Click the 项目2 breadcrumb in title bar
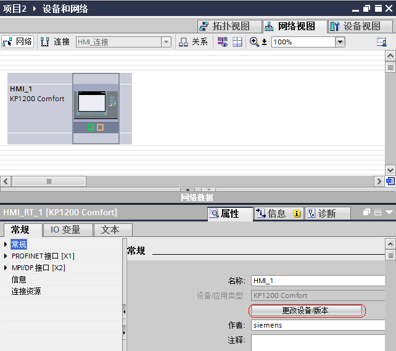The image size is (396, 351). point(15,9)
